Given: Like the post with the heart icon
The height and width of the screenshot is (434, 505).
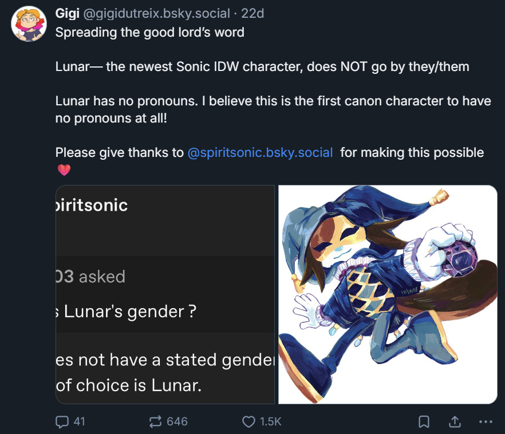Looking at the screenshot, I should 248,422.
